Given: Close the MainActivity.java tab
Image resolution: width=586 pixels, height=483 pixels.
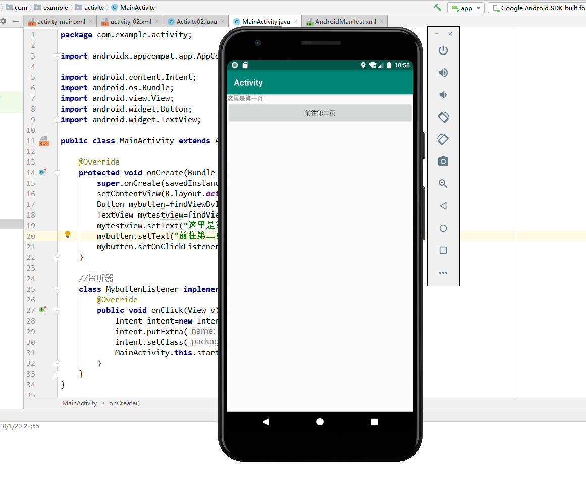Looking at the screenshot, I should (296, 21).
